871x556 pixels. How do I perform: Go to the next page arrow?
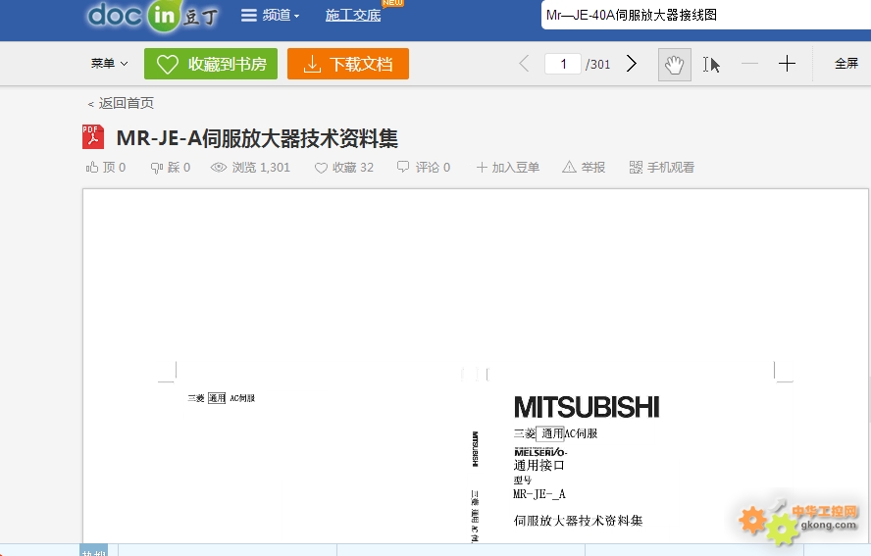(632, 64)
